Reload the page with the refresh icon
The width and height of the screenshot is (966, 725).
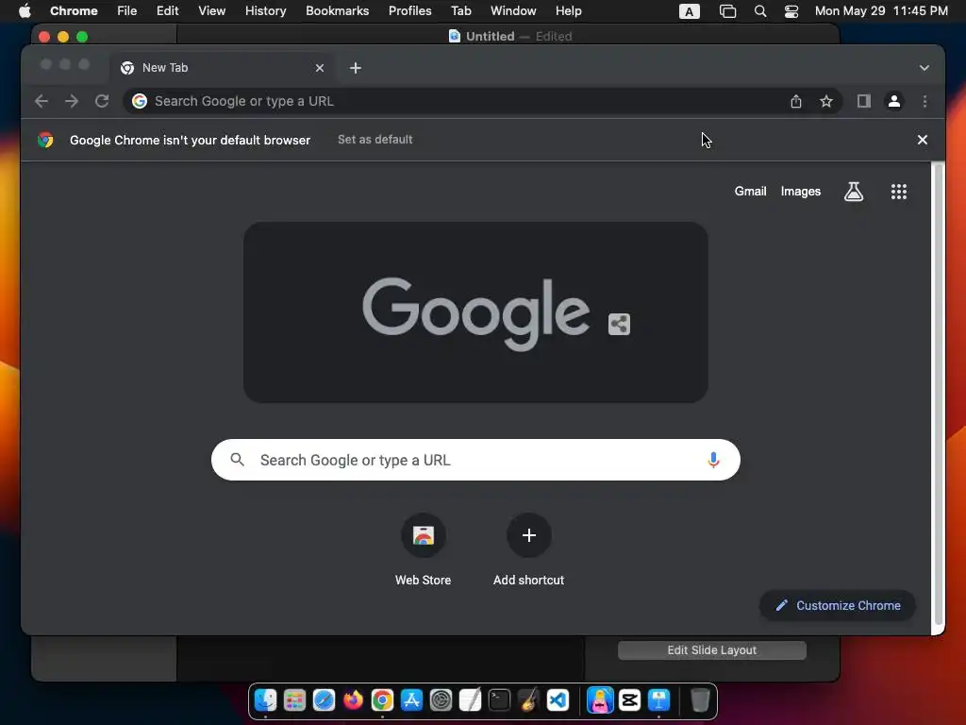click(x=102, y=101)
